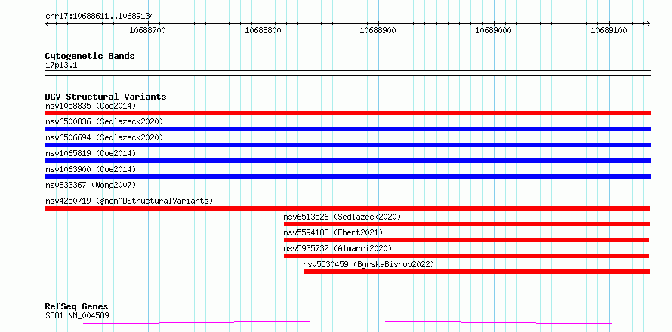This screenshot has width=672, height=332.
Task: Click the nsv1058835 (Coe2014) label
Action: [91, 106]
